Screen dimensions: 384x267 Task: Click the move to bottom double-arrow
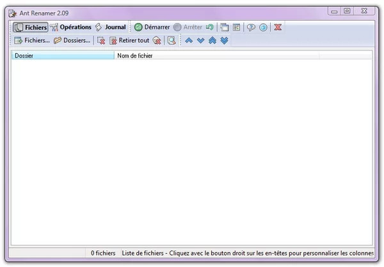(225, 40)
